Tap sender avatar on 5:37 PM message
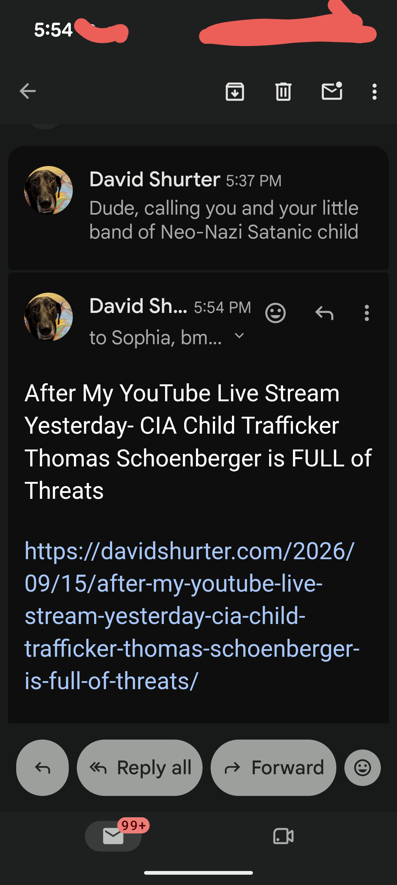The image size is (397, 885). pos(49,190)
